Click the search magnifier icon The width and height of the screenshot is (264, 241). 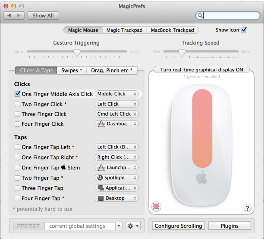tap(200, 15)
